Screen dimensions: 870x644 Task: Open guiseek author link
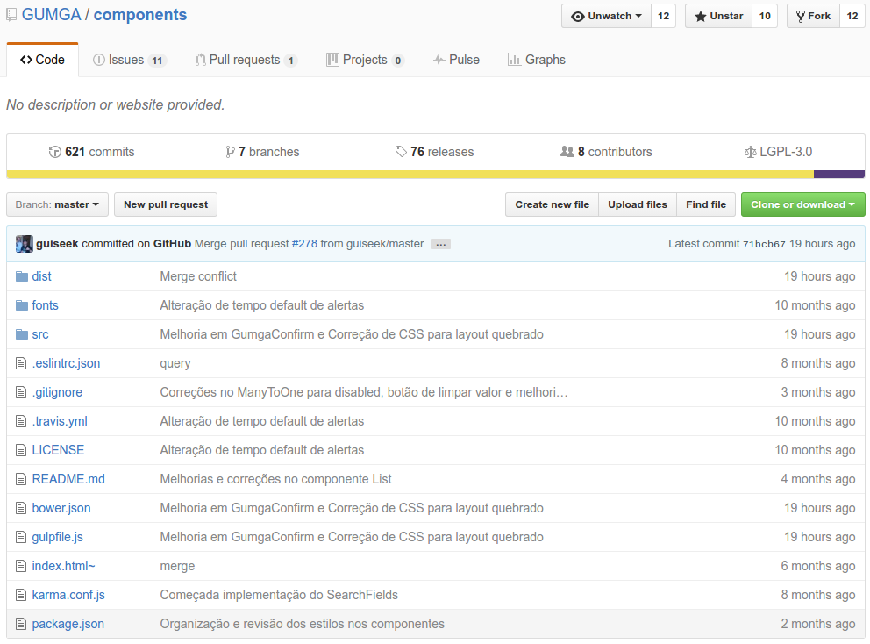[x=57, y=244]
